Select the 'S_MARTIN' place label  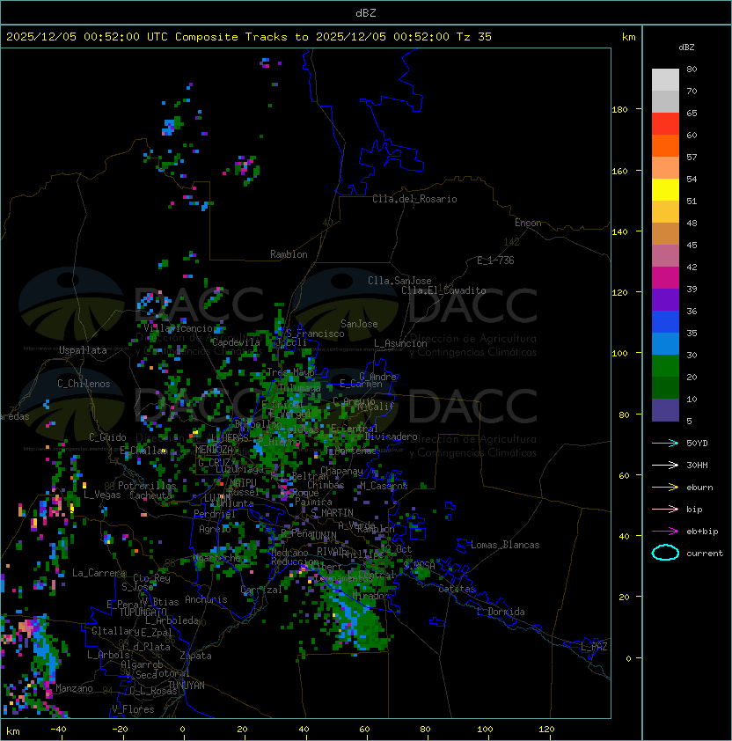click(332, 513)
